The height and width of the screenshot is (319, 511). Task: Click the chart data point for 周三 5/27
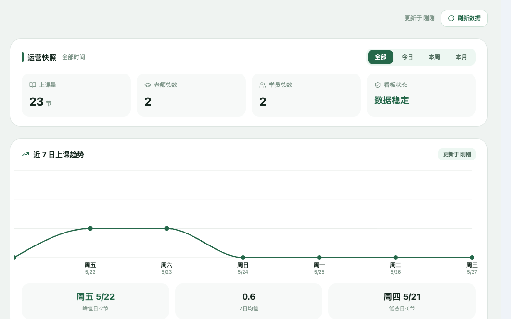click(472, 258)
